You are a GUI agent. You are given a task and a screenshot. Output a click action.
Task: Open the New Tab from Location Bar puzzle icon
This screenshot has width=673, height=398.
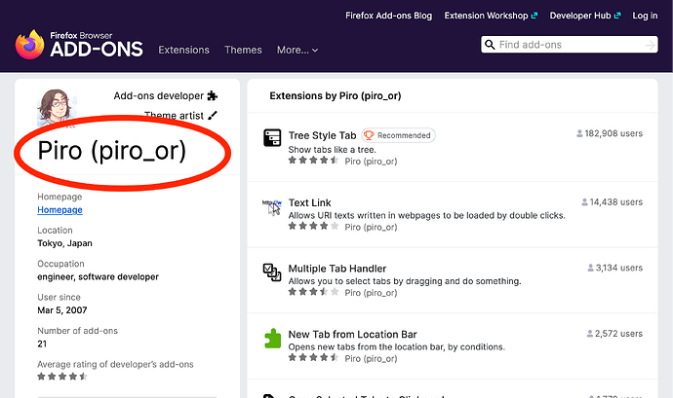[272, 339]
